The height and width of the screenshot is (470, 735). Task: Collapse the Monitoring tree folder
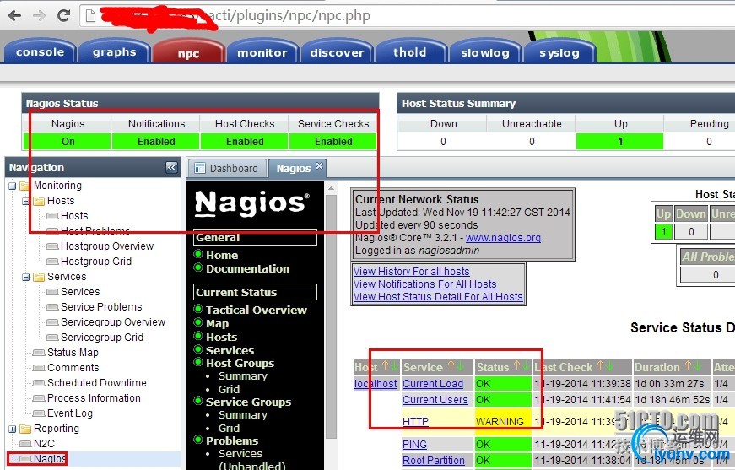[13, 186]
